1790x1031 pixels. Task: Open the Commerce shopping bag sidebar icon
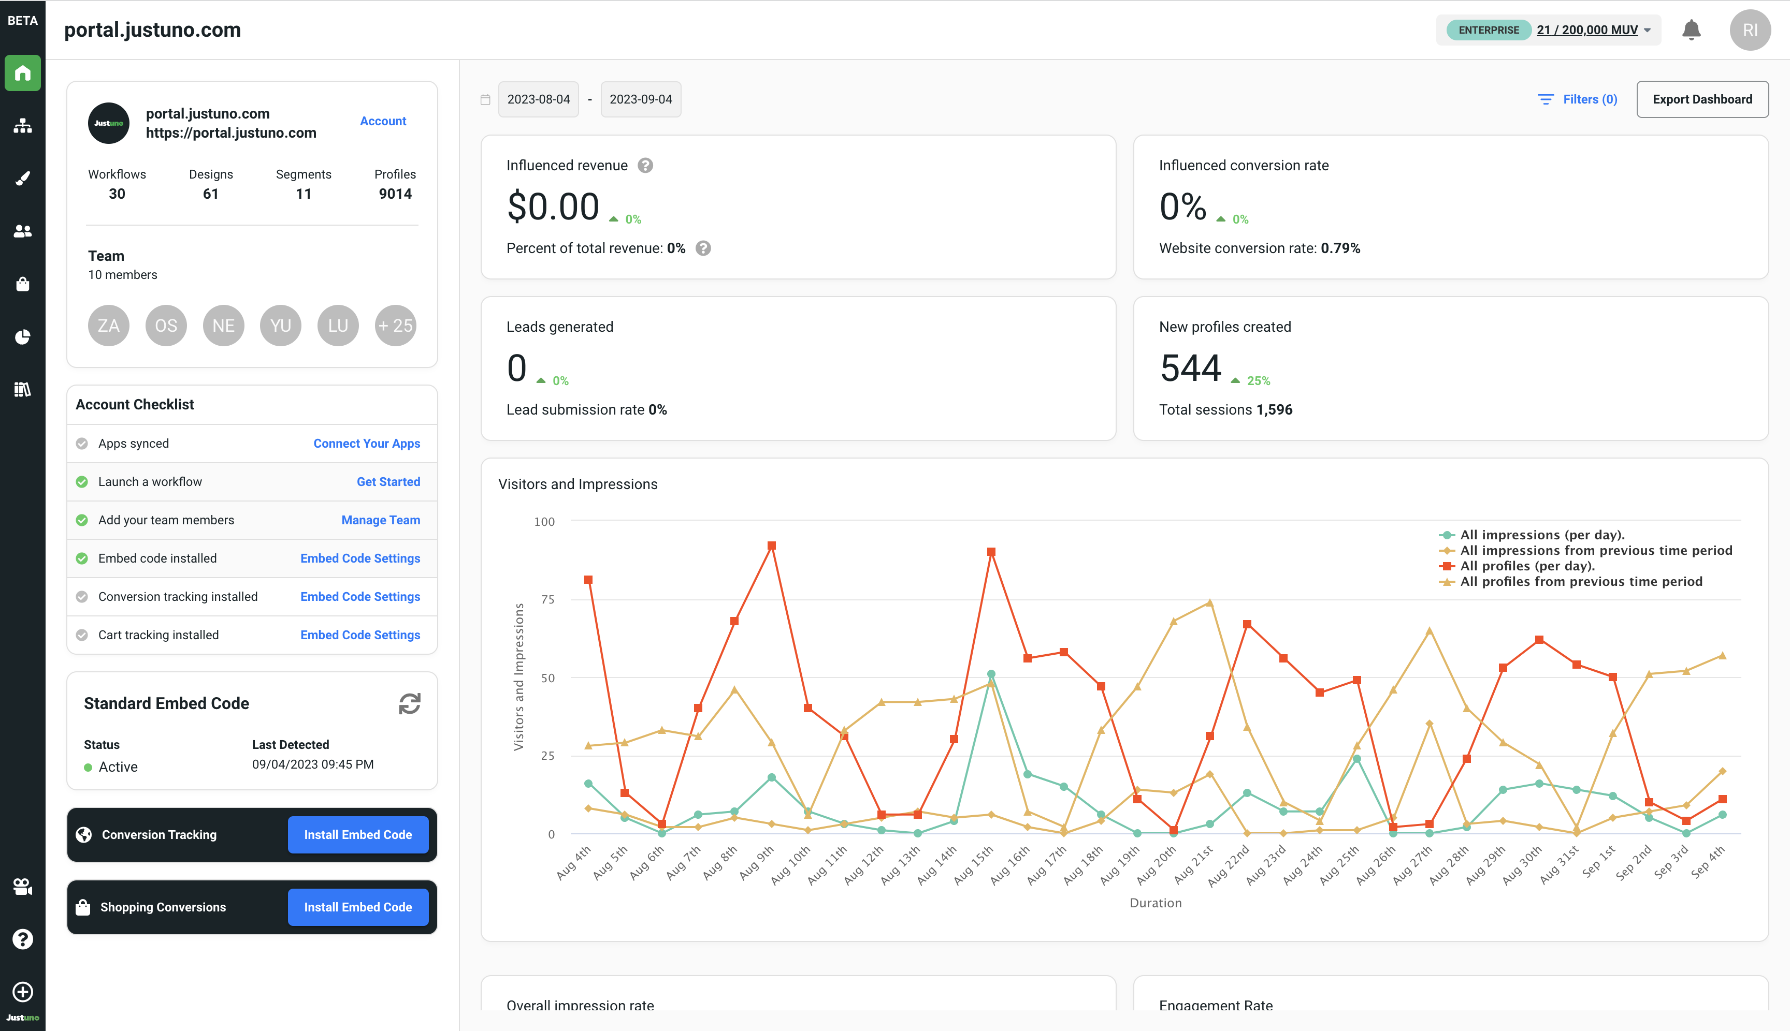(x=23, y=284)
